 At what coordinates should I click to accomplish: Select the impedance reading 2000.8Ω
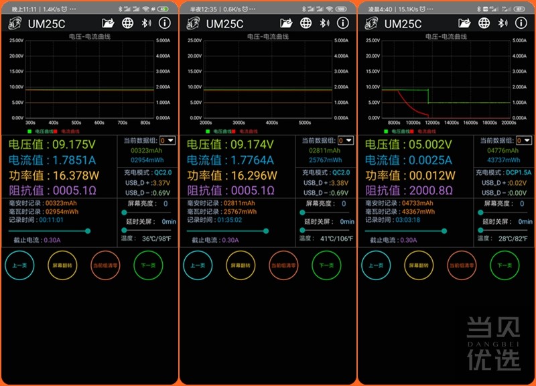pyautogui.click(x=431, y=190)
